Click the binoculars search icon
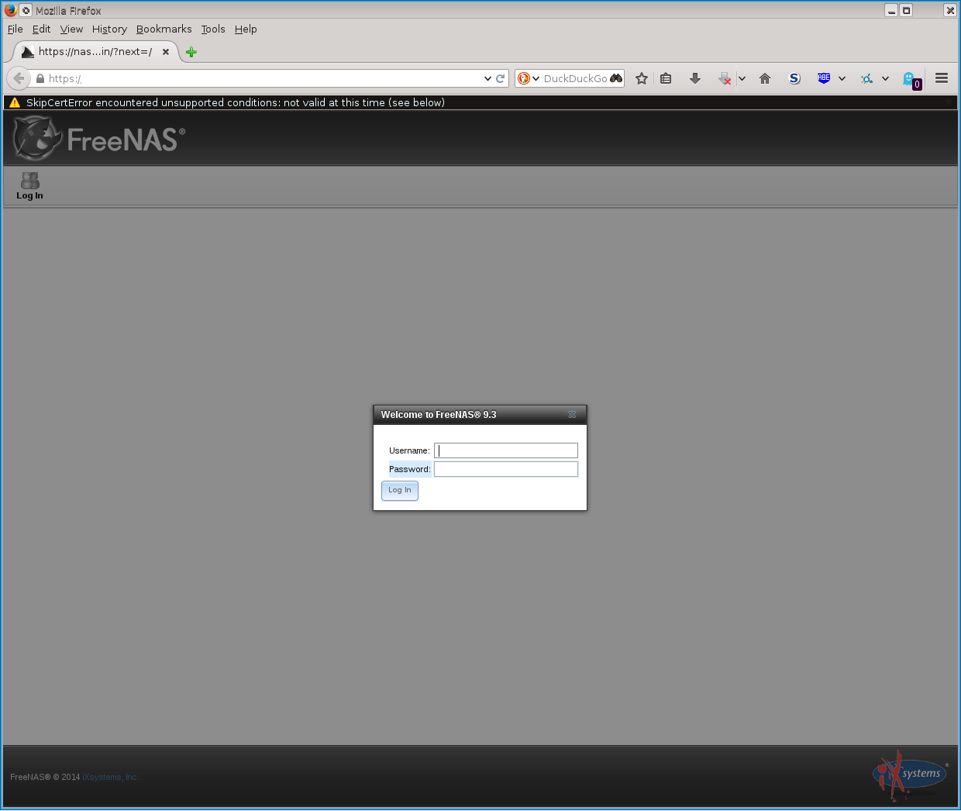The image size is (961, 811). pos(616,78)
